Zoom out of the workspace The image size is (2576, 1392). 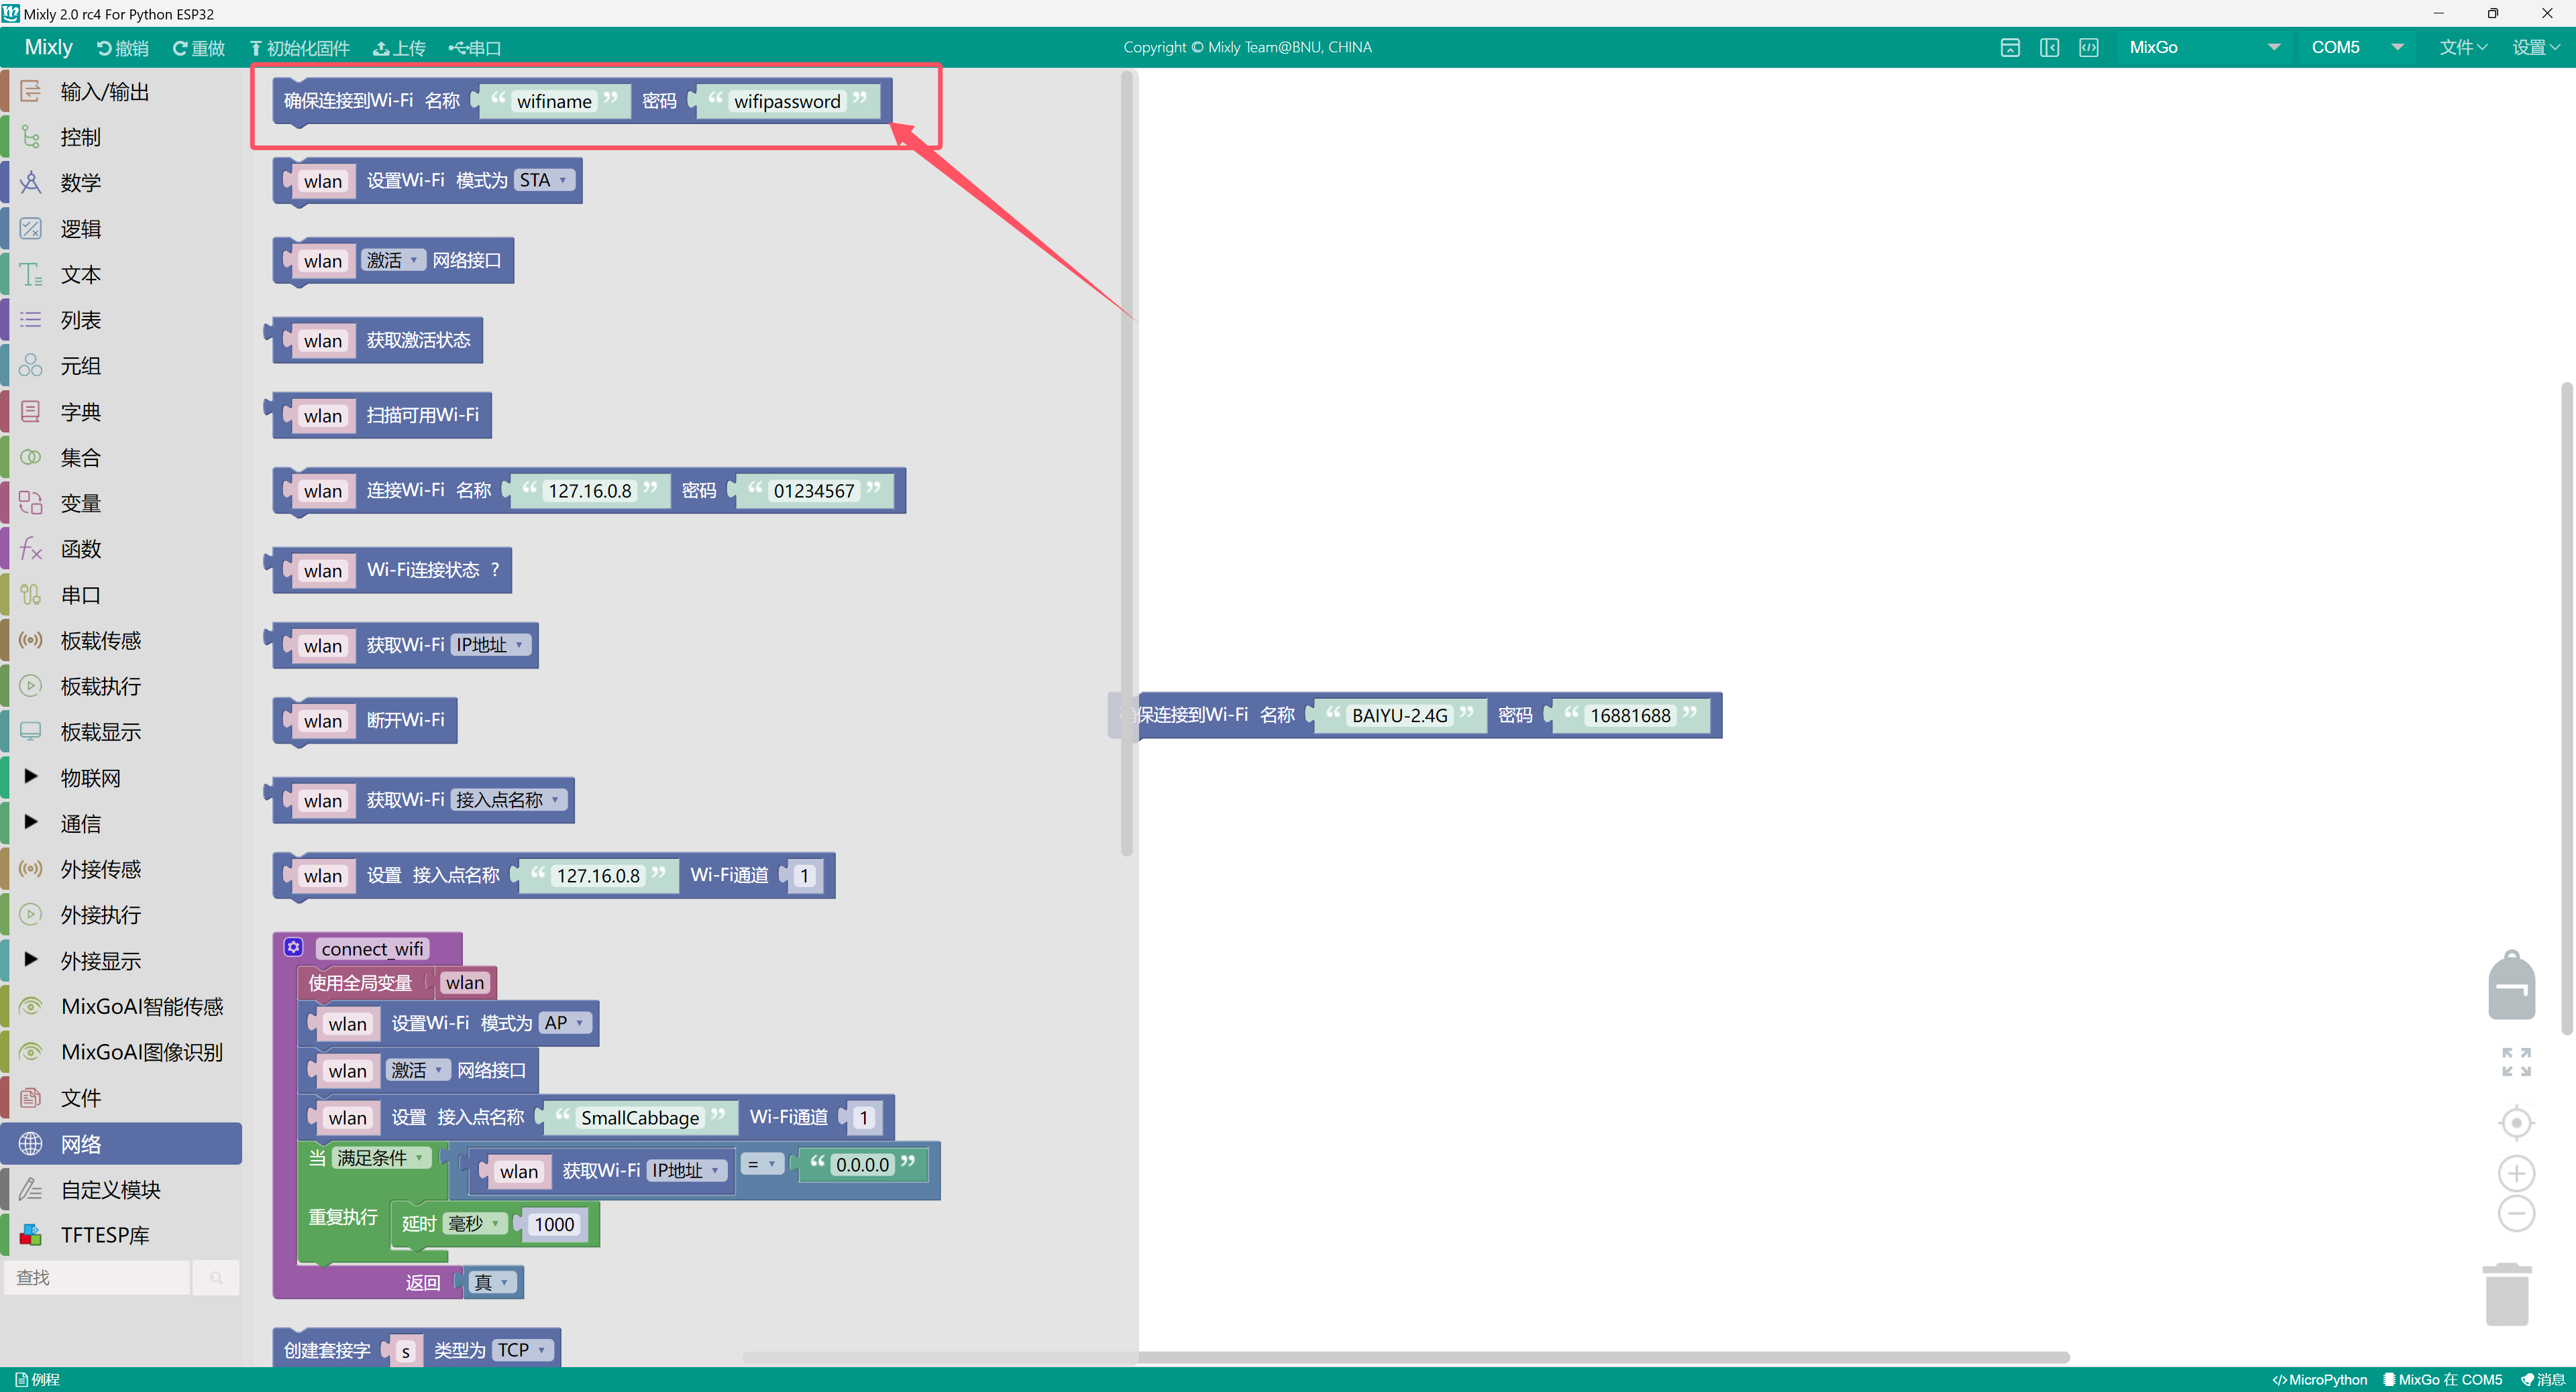pyautogui.click(x=2516, y=1214)
